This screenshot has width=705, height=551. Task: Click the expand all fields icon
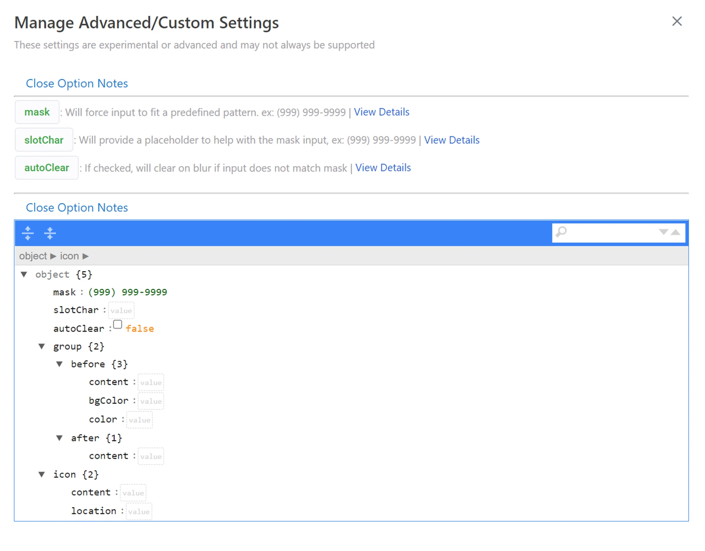coord(28,233)
